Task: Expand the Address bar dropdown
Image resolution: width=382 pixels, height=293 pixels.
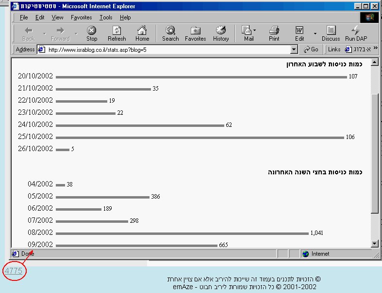Action: click(x=294, y=49)
